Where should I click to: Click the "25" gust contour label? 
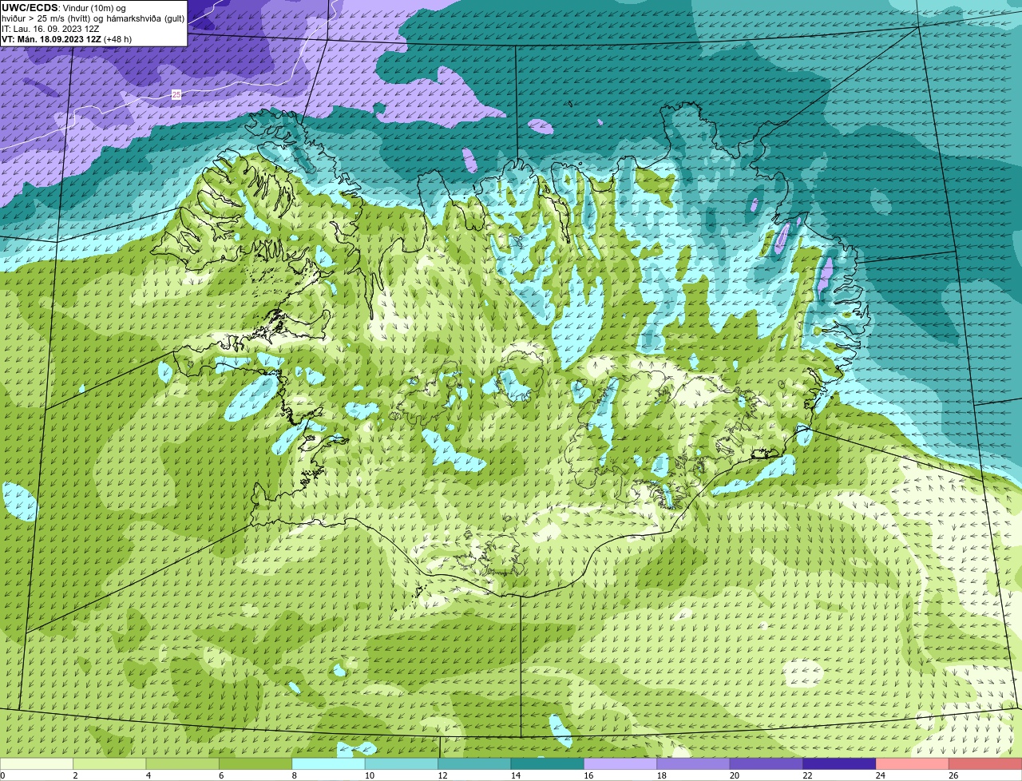(176, 94)
